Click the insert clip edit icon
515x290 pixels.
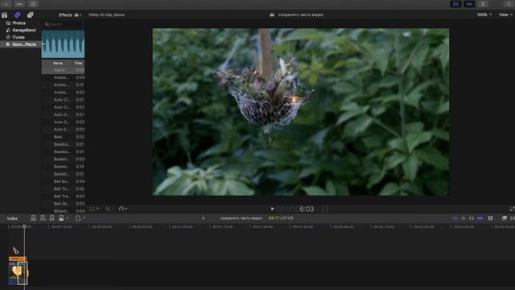(x=43, y=218)
